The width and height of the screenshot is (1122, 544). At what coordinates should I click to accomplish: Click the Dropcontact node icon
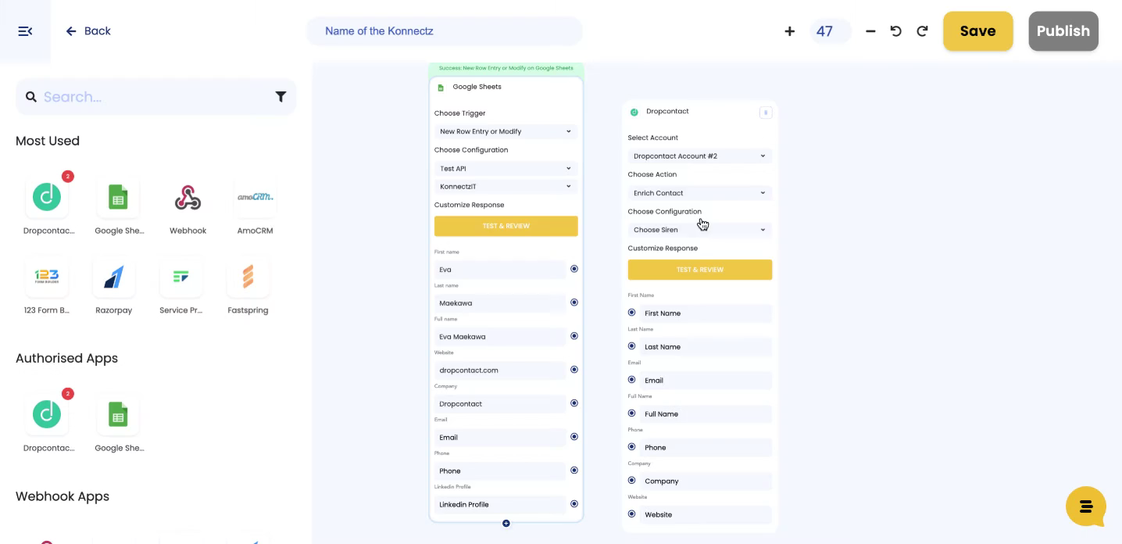pyautogui.click(x=634, y=112)
